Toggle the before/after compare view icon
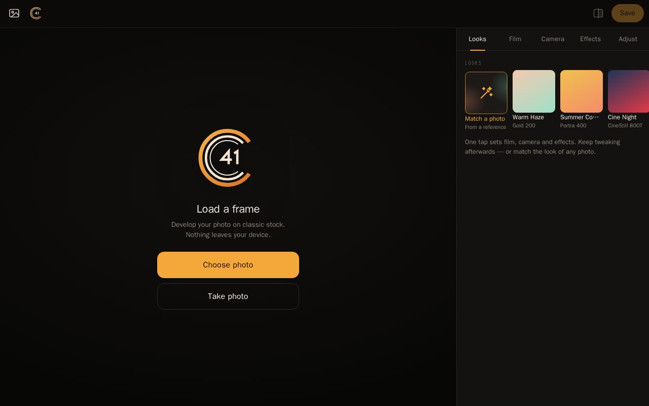Image resolution: width=649 pixels, height=406 pixels. tap(598, 13)
